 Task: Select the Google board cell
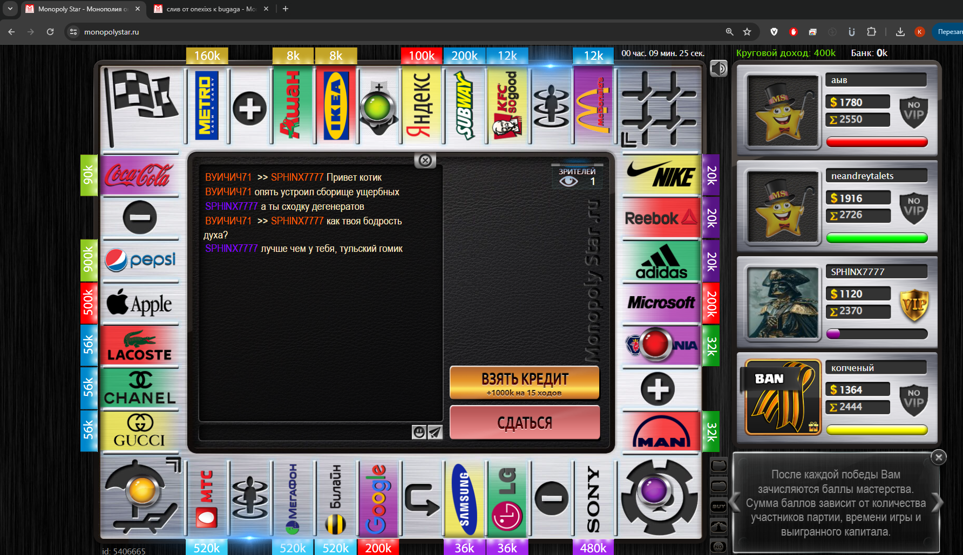click(378, 499)
